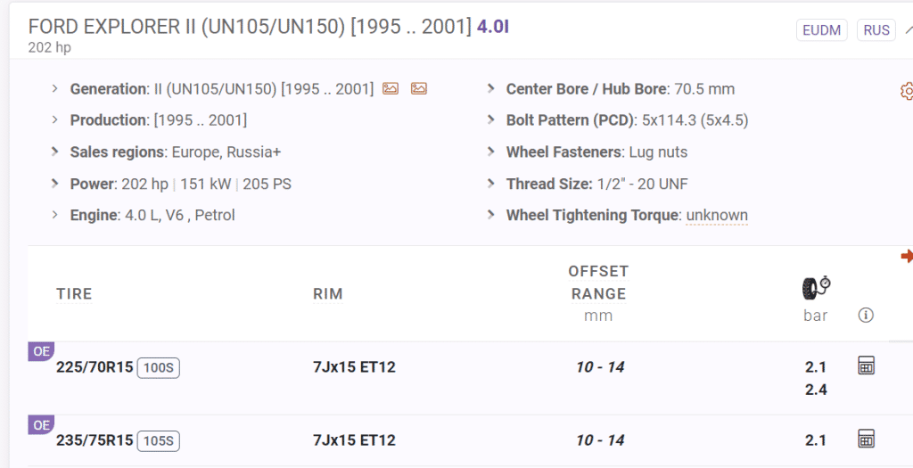Image resolution: width=913 pixels, height=468 pixels.
Task: Collapse the Ford Explorer II header section
Action: coord(909,29)
